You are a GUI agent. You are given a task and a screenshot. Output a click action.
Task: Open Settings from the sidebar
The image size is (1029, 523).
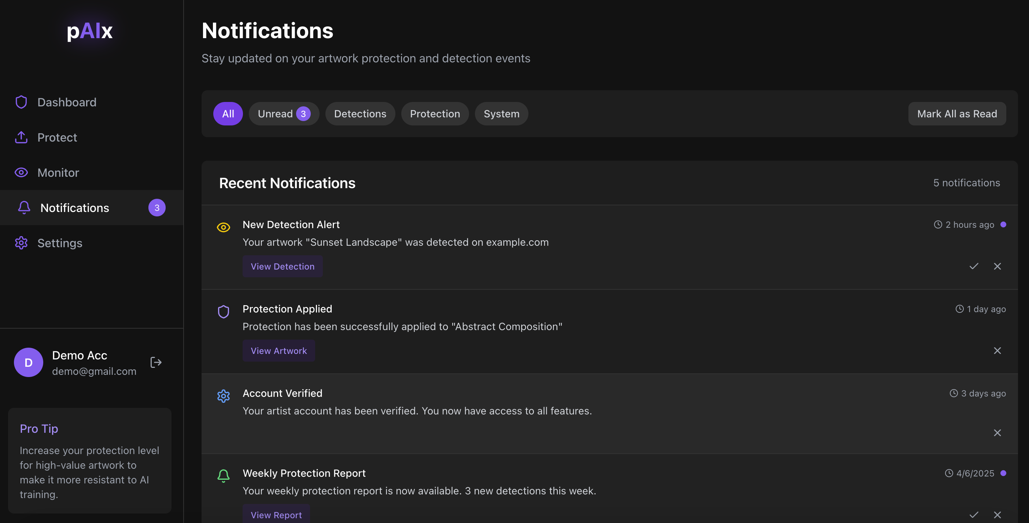point(59,243)
